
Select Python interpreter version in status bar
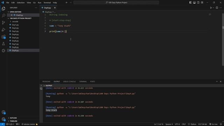point(202,124)
